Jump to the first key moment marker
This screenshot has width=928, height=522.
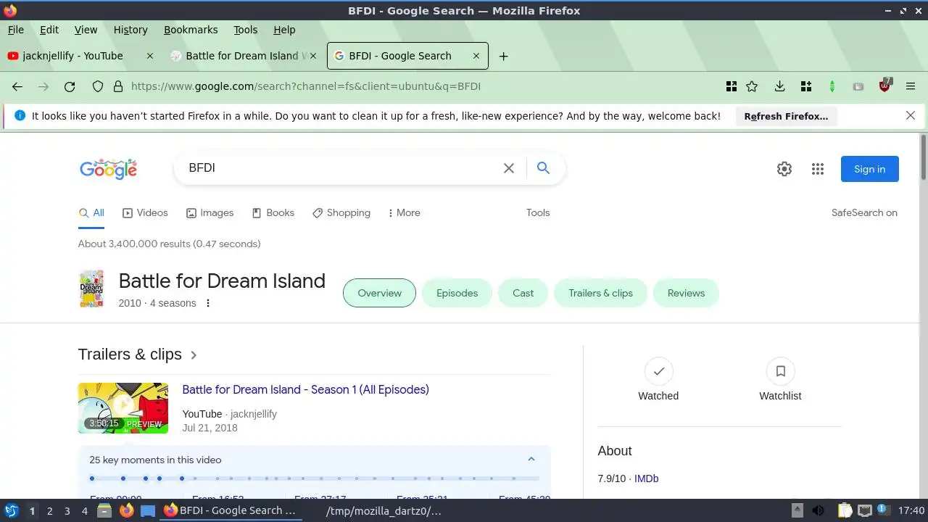(92, 478)
